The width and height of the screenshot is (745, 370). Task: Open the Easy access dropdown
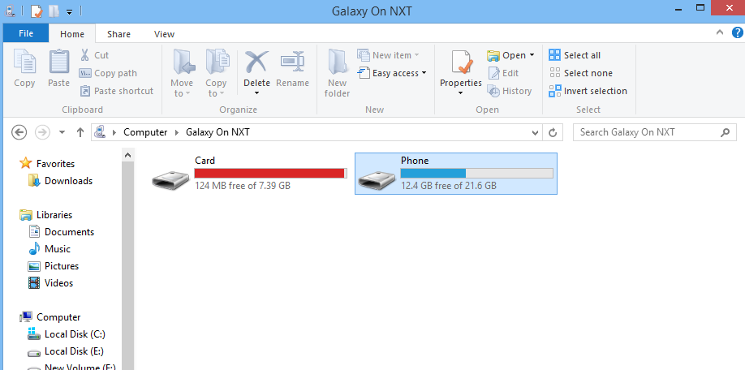coord(392,73)
